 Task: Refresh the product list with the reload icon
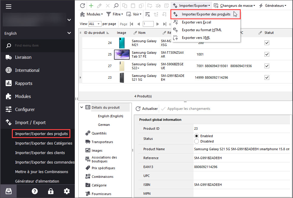click(x=83, y=6)
